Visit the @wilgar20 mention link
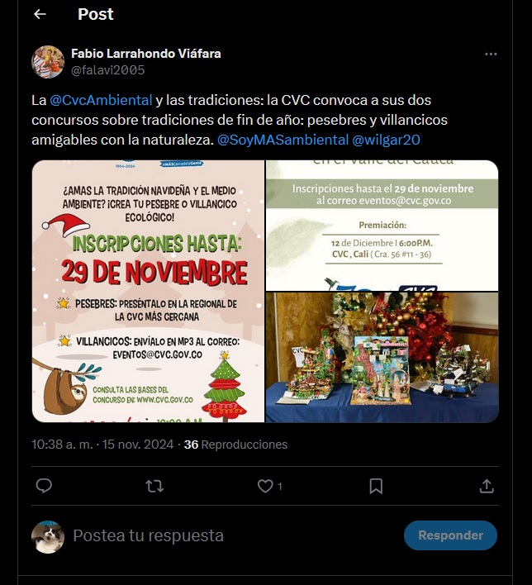Image resolution: width=532 pixels, height=585 pixels. tap(386, 140)
